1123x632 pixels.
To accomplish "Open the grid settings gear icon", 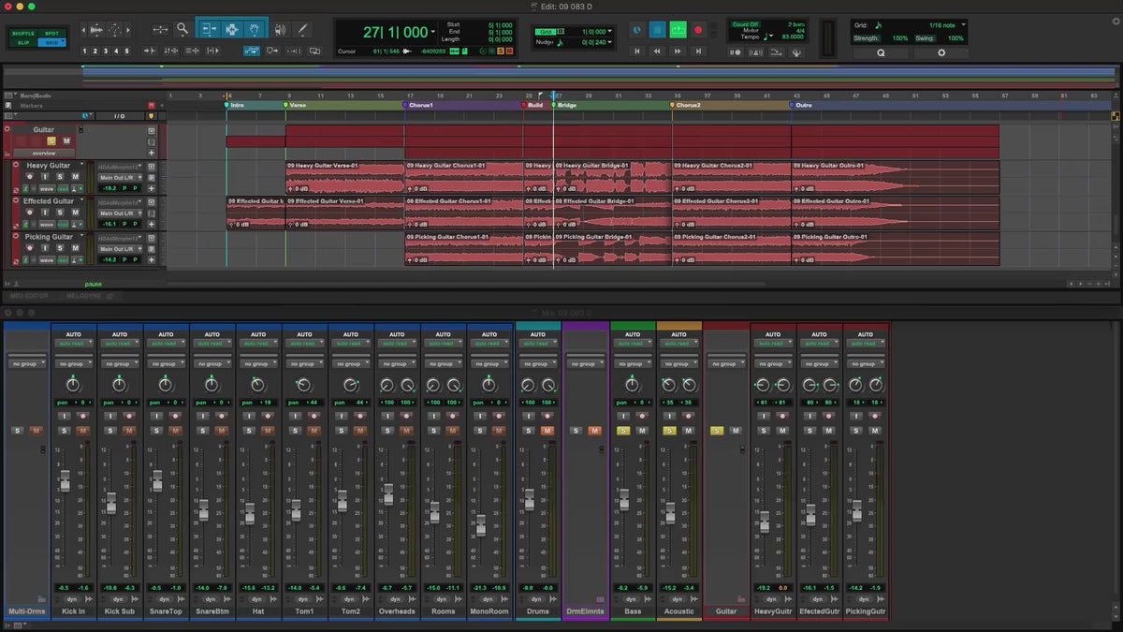I will coord(941,52).
